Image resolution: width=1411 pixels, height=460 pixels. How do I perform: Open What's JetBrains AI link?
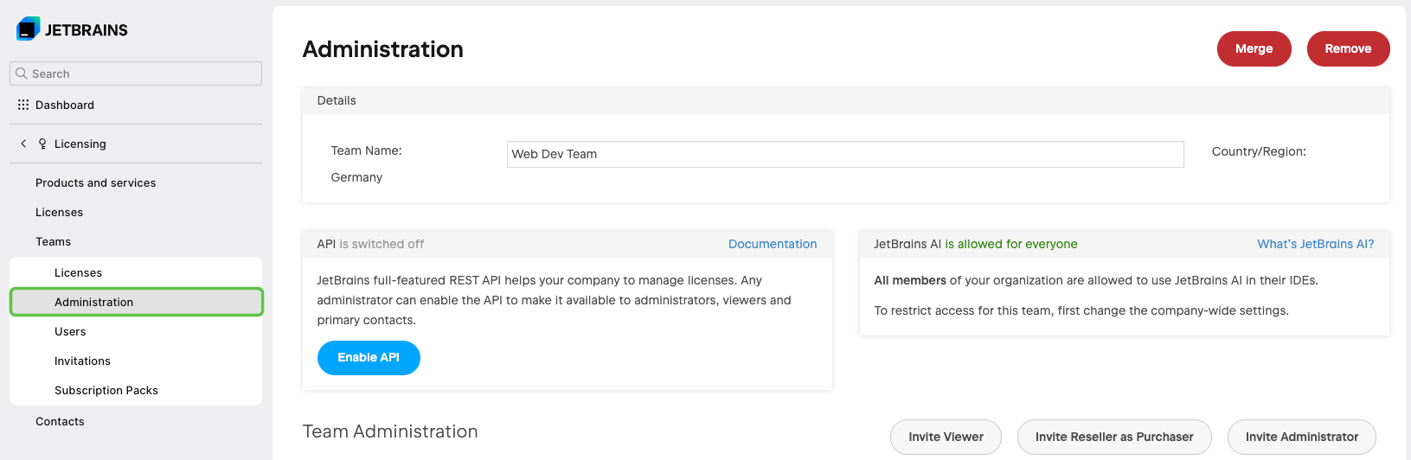(x=1316, y=244)
